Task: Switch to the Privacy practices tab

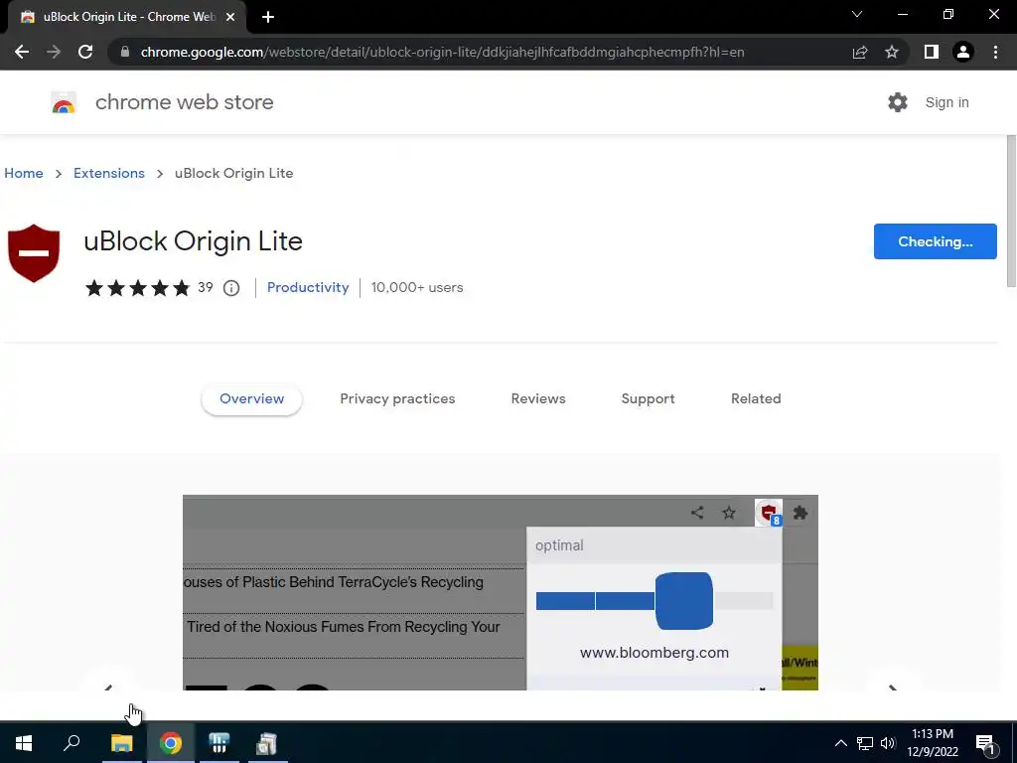Action: pos(397,399)
